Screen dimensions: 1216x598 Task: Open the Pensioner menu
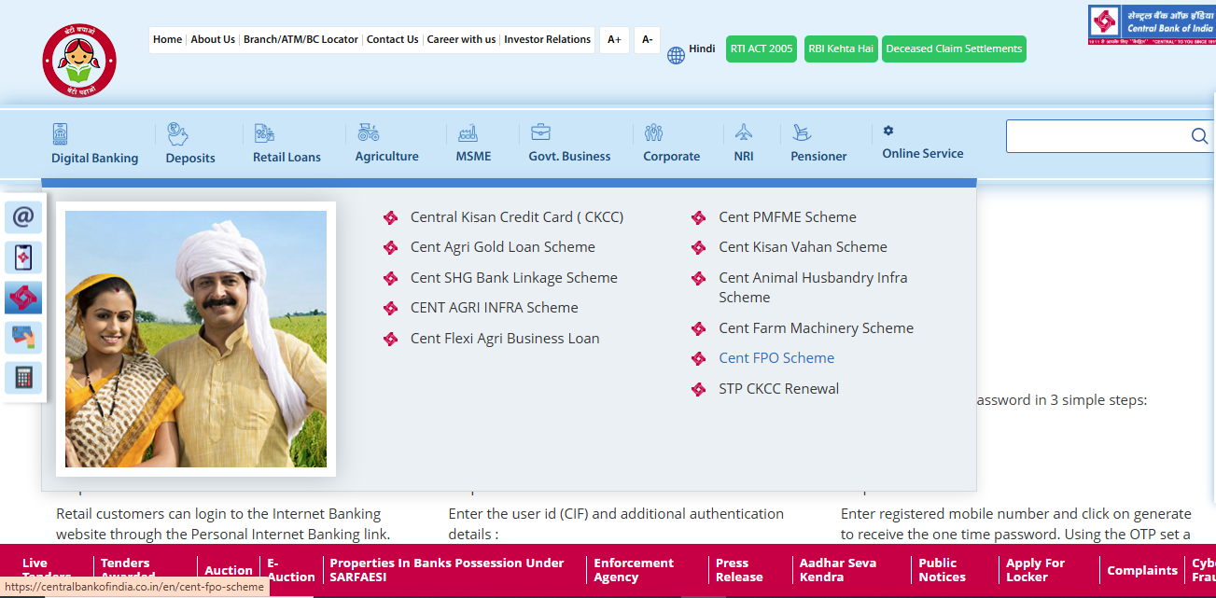(x=818, y=156)
